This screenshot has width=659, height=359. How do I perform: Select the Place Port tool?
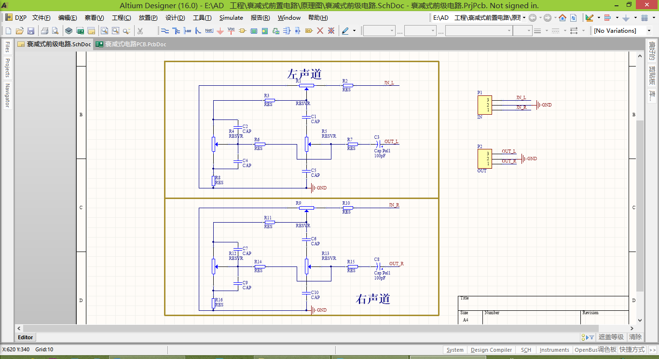[x=309, y=30]
